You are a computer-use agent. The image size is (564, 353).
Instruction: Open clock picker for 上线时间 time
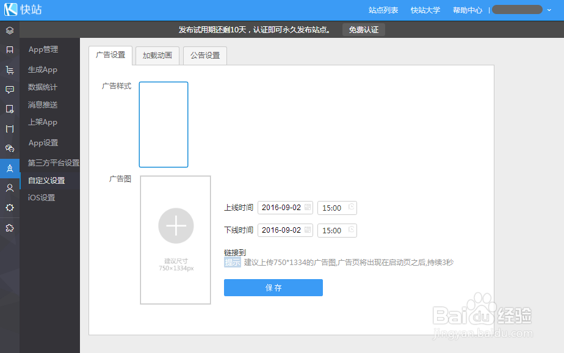point(352,207)
